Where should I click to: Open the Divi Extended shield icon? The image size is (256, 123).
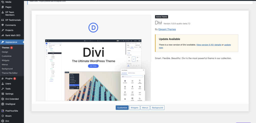pos(2,99)
